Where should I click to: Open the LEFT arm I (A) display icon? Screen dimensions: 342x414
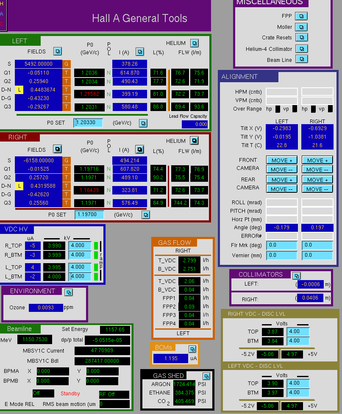point(140,52)
